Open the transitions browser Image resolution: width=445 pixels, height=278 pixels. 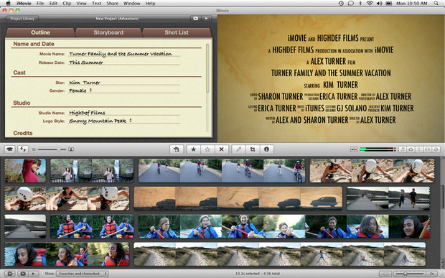click(427, 149)
